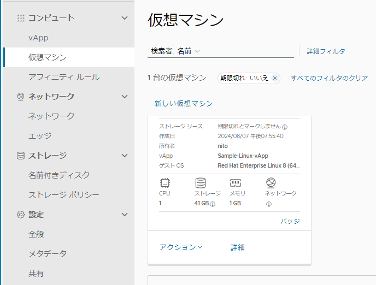Click Red Hat Enterprise Linux 8 text
This screenshot has width=376, height=285.
point(258,165)
